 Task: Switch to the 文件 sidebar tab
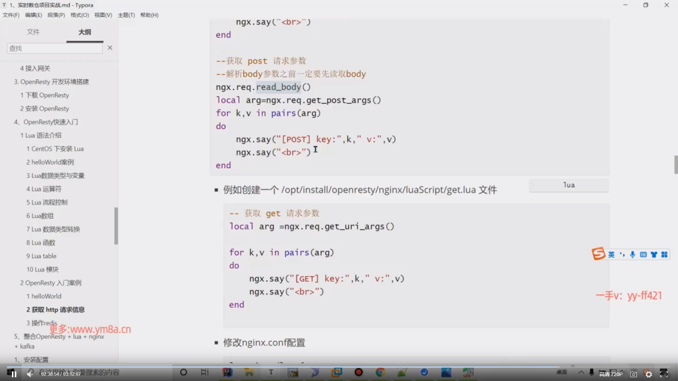33,32
